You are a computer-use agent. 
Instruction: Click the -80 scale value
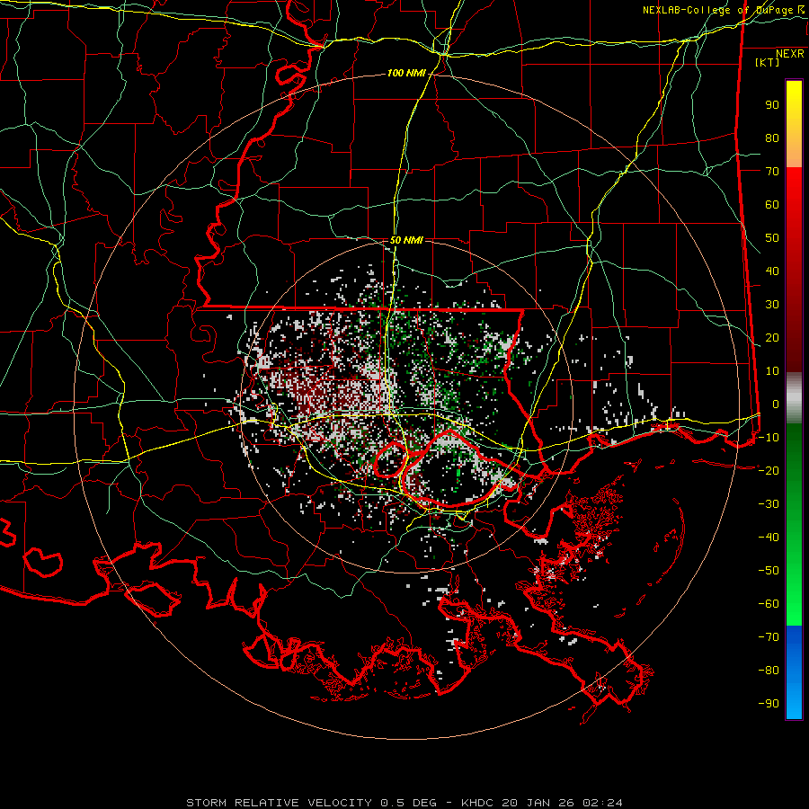click(769, 671)
